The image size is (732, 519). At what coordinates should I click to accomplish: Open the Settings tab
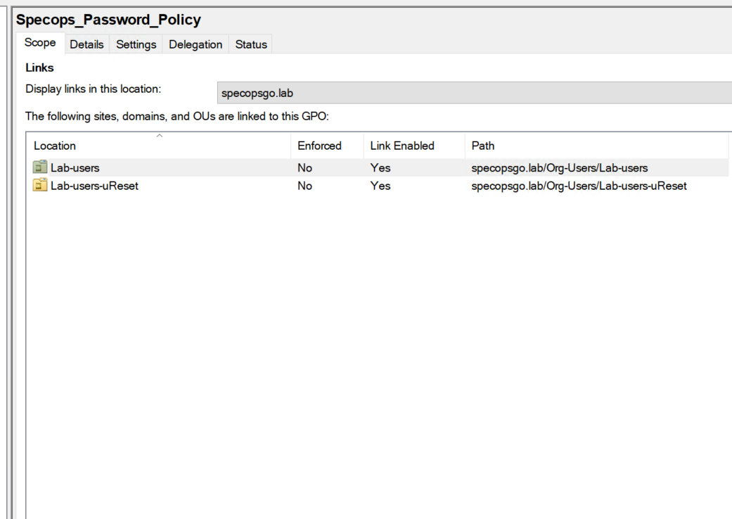[x=136, y=44]
